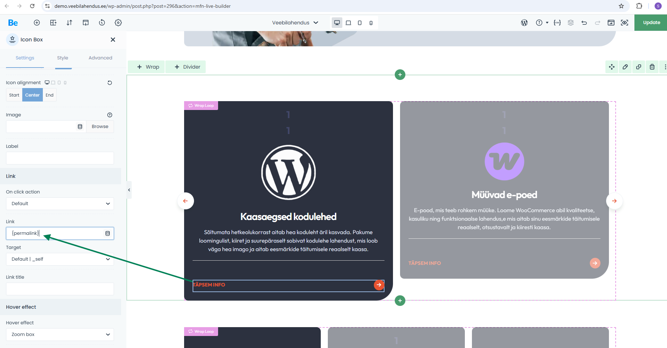Switch to tablet landscape preview mode

tap(348, 23)
